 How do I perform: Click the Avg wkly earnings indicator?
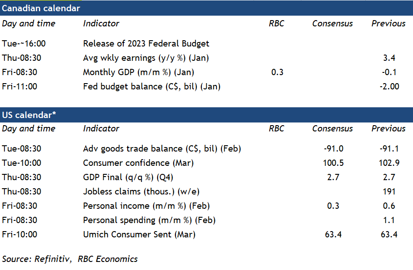tap(146, 58)
